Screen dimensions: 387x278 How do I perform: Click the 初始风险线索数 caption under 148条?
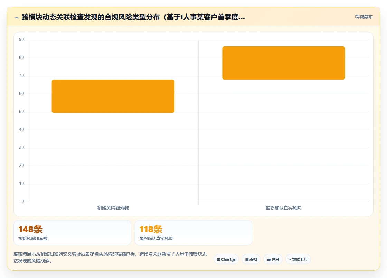tap(33, 239)
